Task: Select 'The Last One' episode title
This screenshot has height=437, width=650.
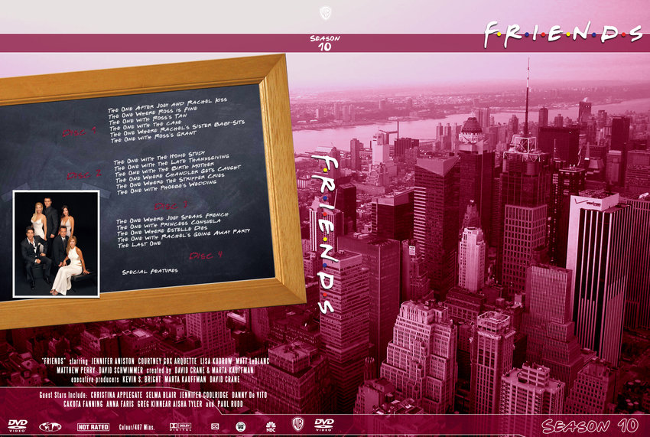Action: coord(138,245)
